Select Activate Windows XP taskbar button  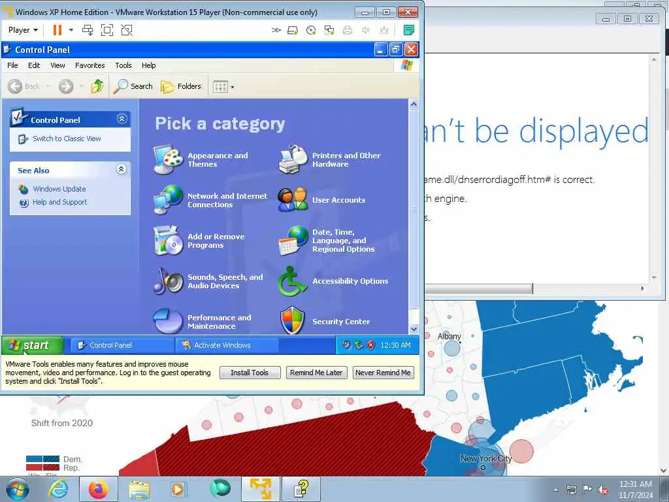[x=227, y=345]
